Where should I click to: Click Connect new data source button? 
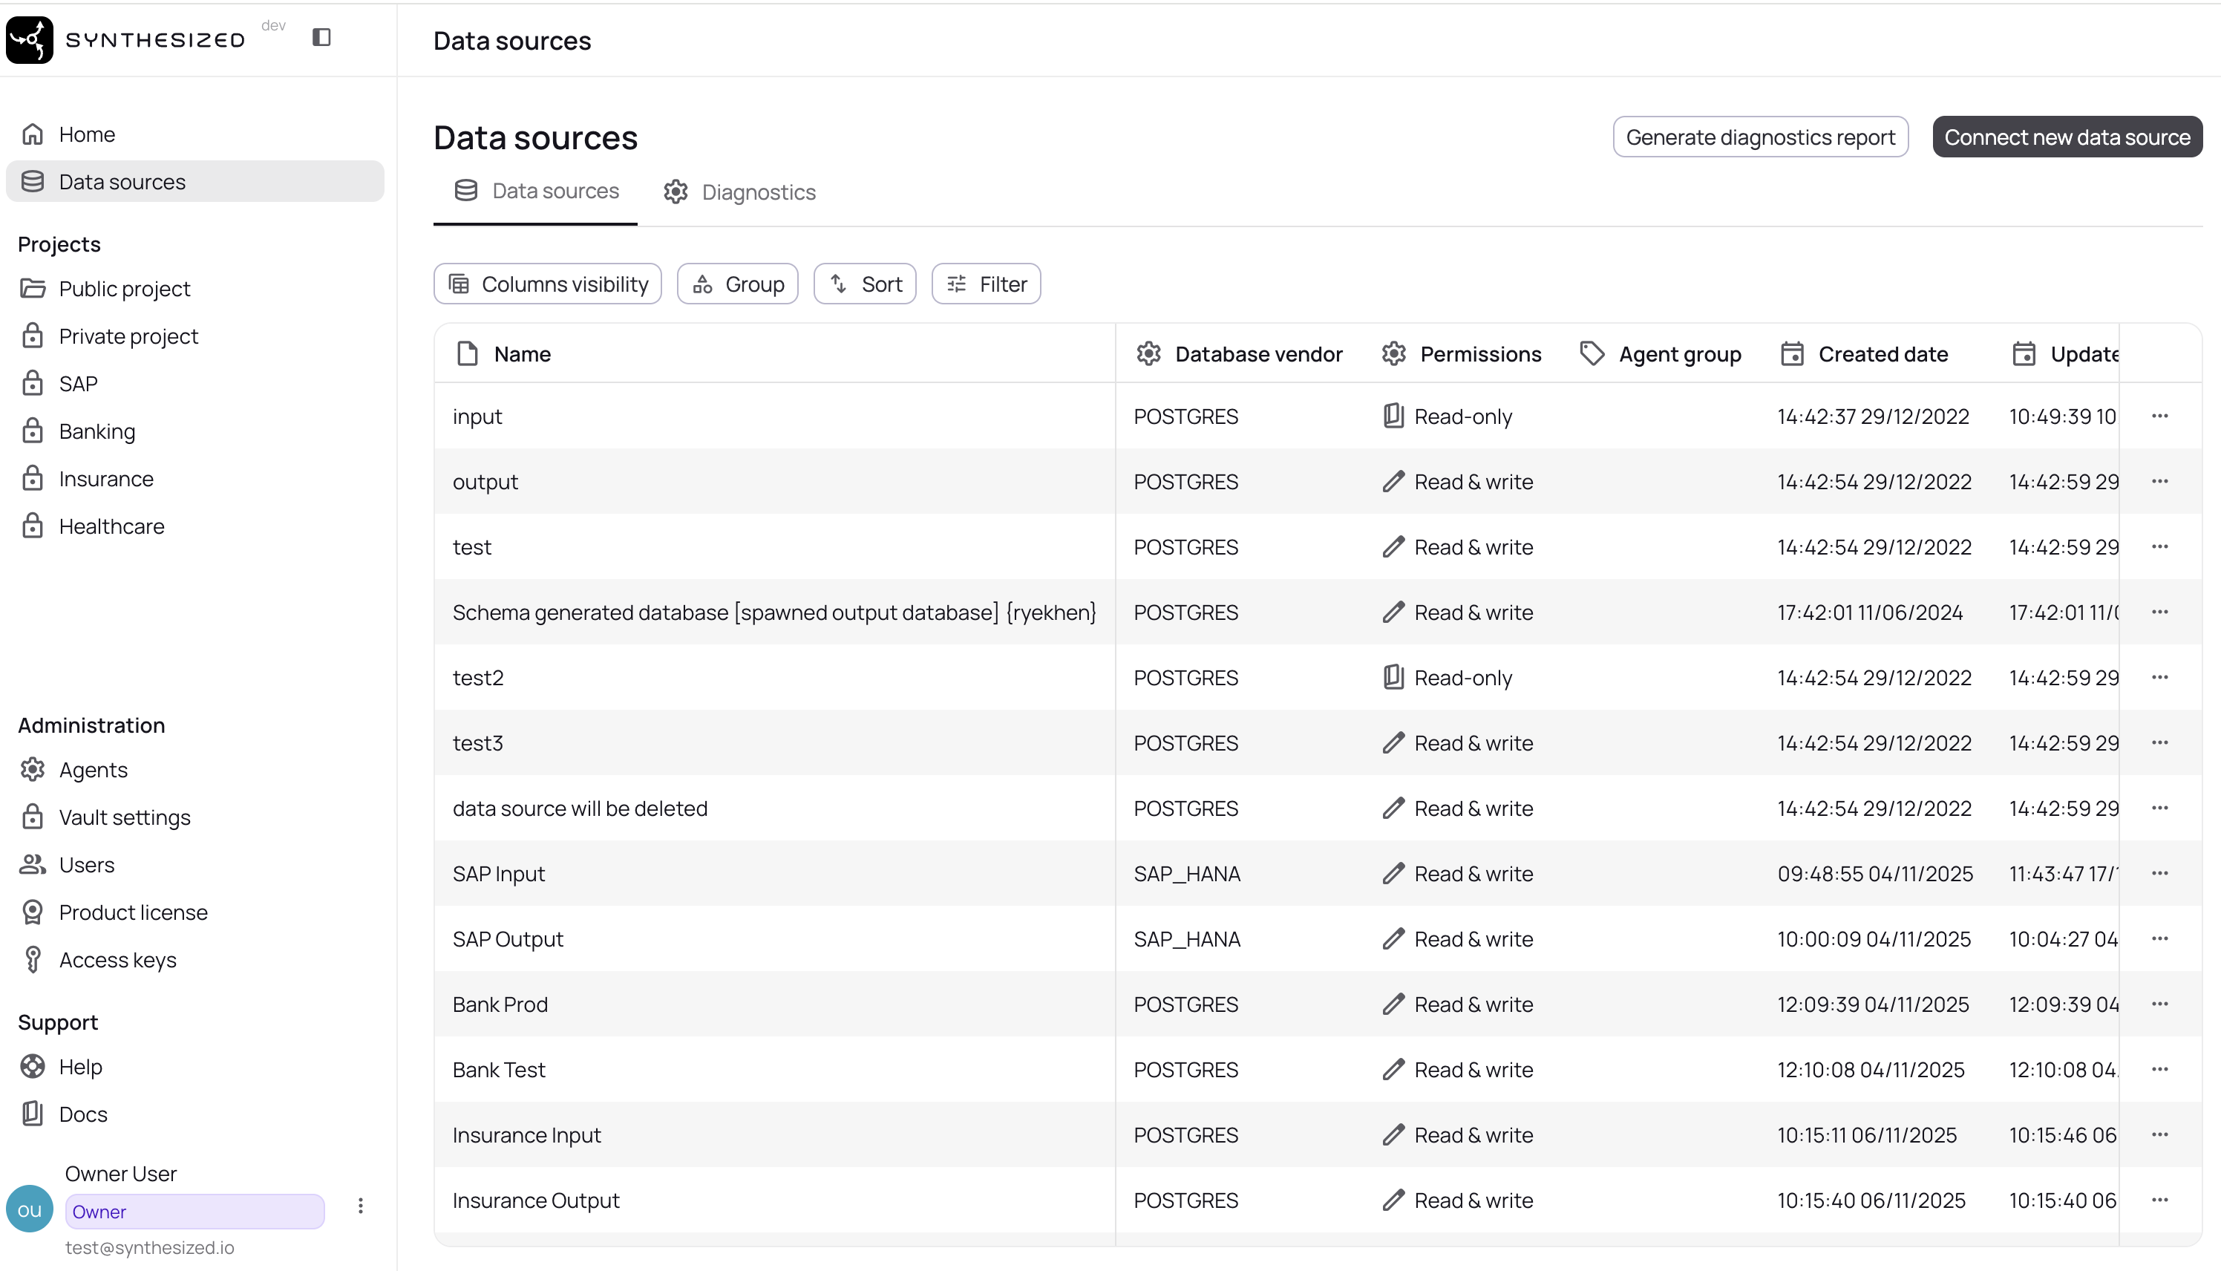click(x=2067, y=137)
